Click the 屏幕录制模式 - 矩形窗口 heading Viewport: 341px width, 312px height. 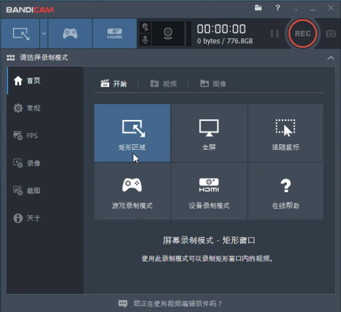point(209,240)
